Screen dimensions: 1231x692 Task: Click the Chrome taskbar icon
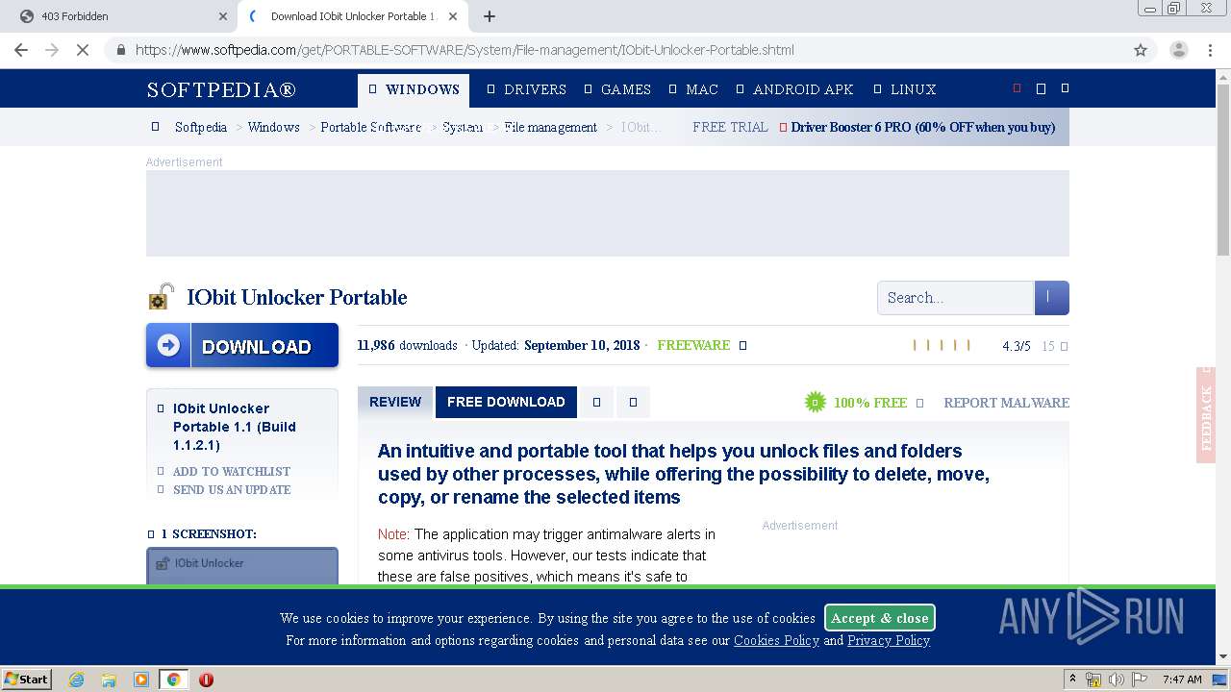pyautogui.click(x=173, y=680)
